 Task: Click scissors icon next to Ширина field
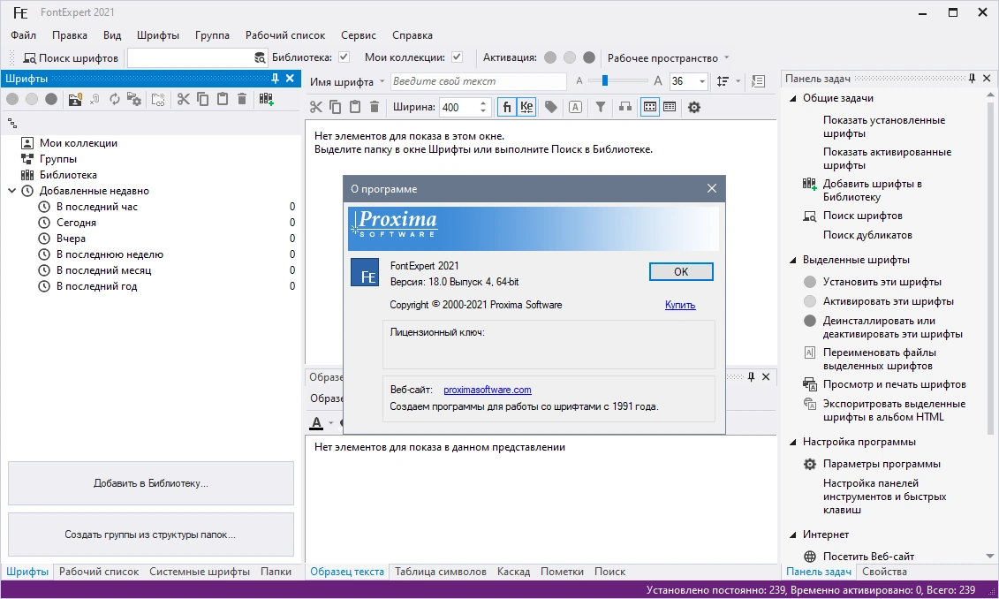tap(315, 107)
